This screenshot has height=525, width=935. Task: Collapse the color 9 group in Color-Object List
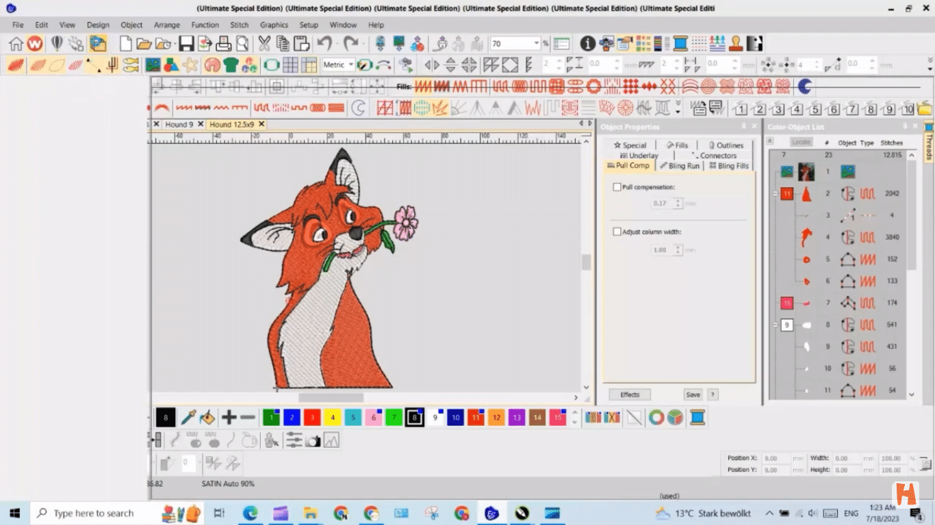[776, 325]
